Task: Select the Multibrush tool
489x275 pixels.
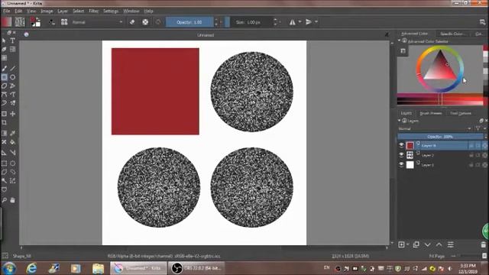Action: pos(12,103)
